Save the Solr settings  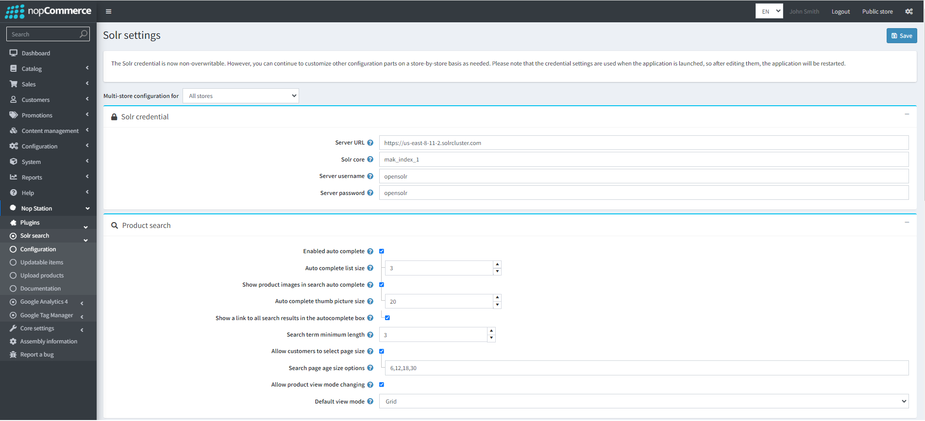click(902, 35)
